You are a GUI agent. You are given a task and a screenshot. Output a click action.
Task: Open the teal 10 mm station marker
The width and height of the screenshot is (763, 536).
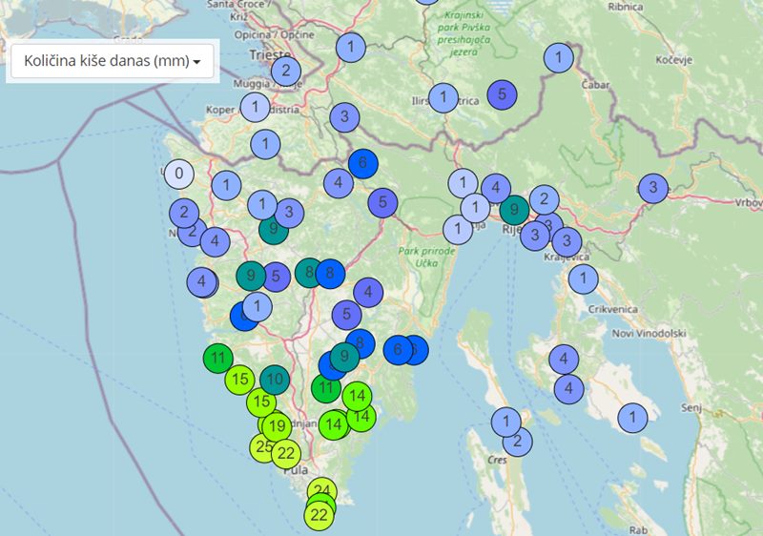point(275,380)
